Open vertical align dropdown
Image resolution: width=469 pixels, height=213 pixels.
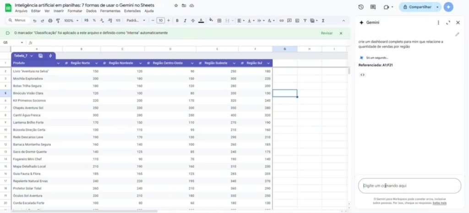pos(251,21)
